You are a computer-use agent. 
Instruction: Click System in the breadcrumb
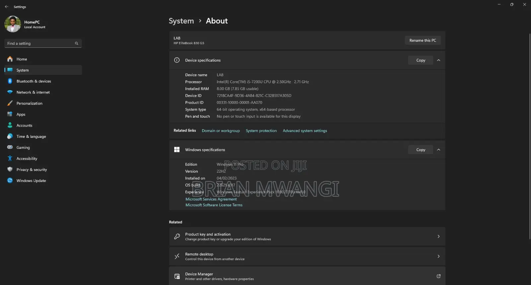pos(181,21)
